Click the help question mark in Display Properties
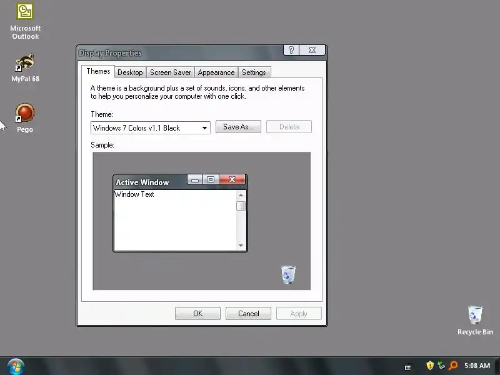Viewport: 500px width, 375px height. click(291, 50)
